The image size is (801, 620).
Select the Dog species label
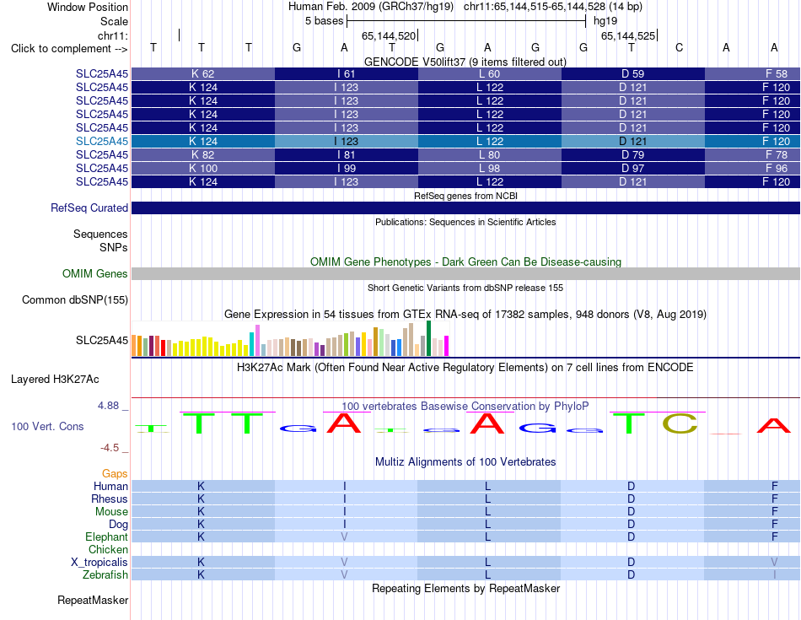[x=119, y=525]
